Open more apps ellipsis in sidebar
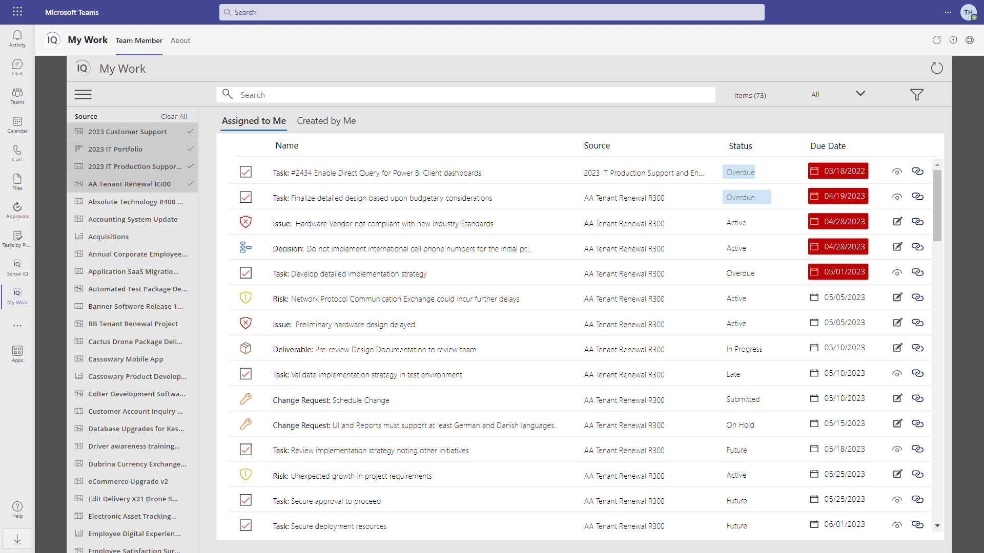 click(x=17, y=326)
